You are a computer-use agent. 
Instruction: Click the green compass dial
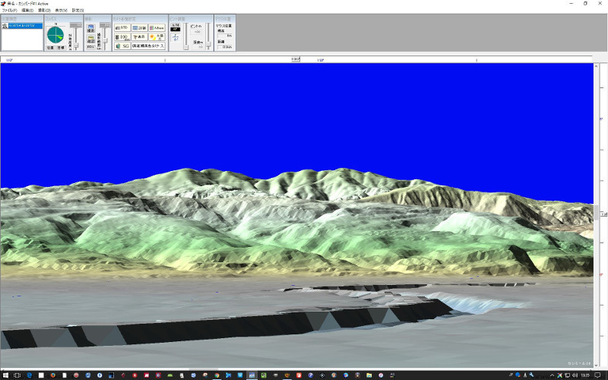[x=55, y=35]
